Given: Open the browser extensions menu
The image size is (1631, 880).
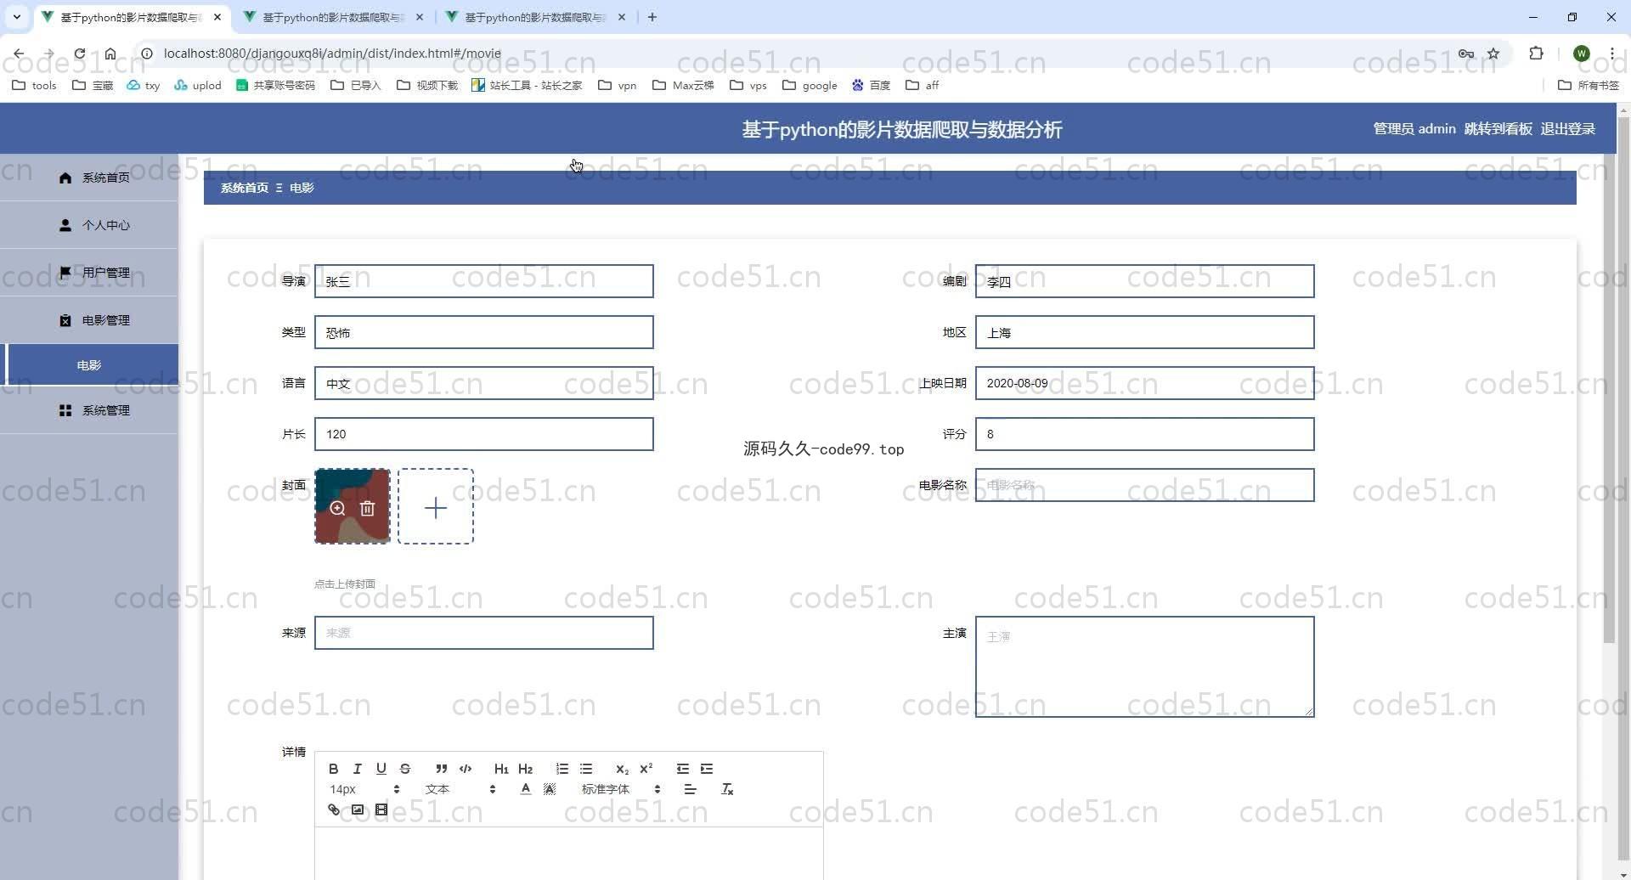Looking at the screenshot, I should tap(1536, 54).
